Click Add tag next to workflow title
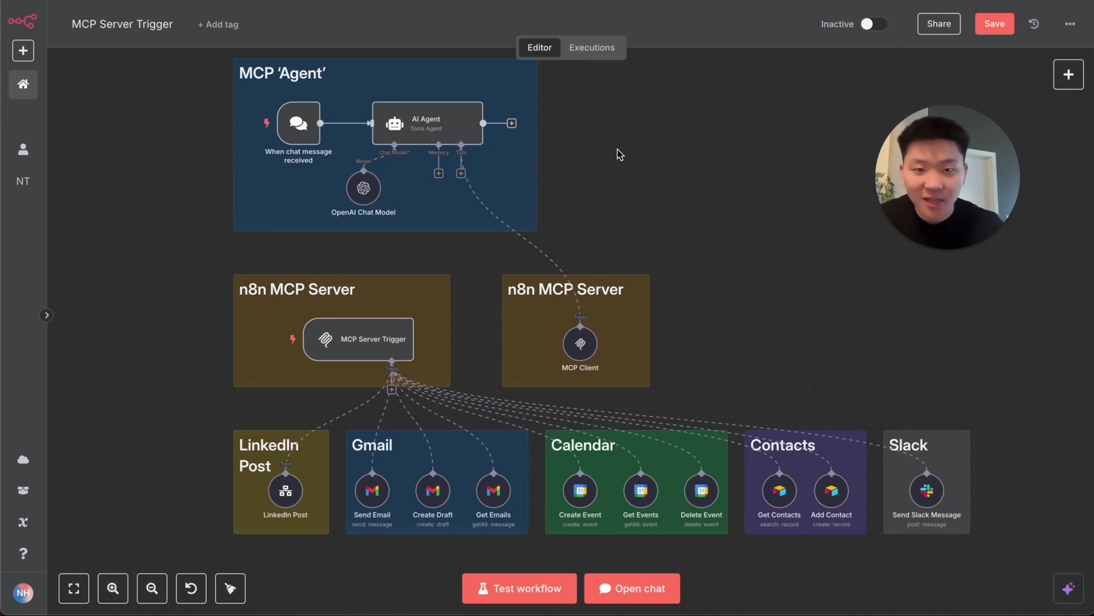The image size is (1094, 616). click(x=218, y=24)
